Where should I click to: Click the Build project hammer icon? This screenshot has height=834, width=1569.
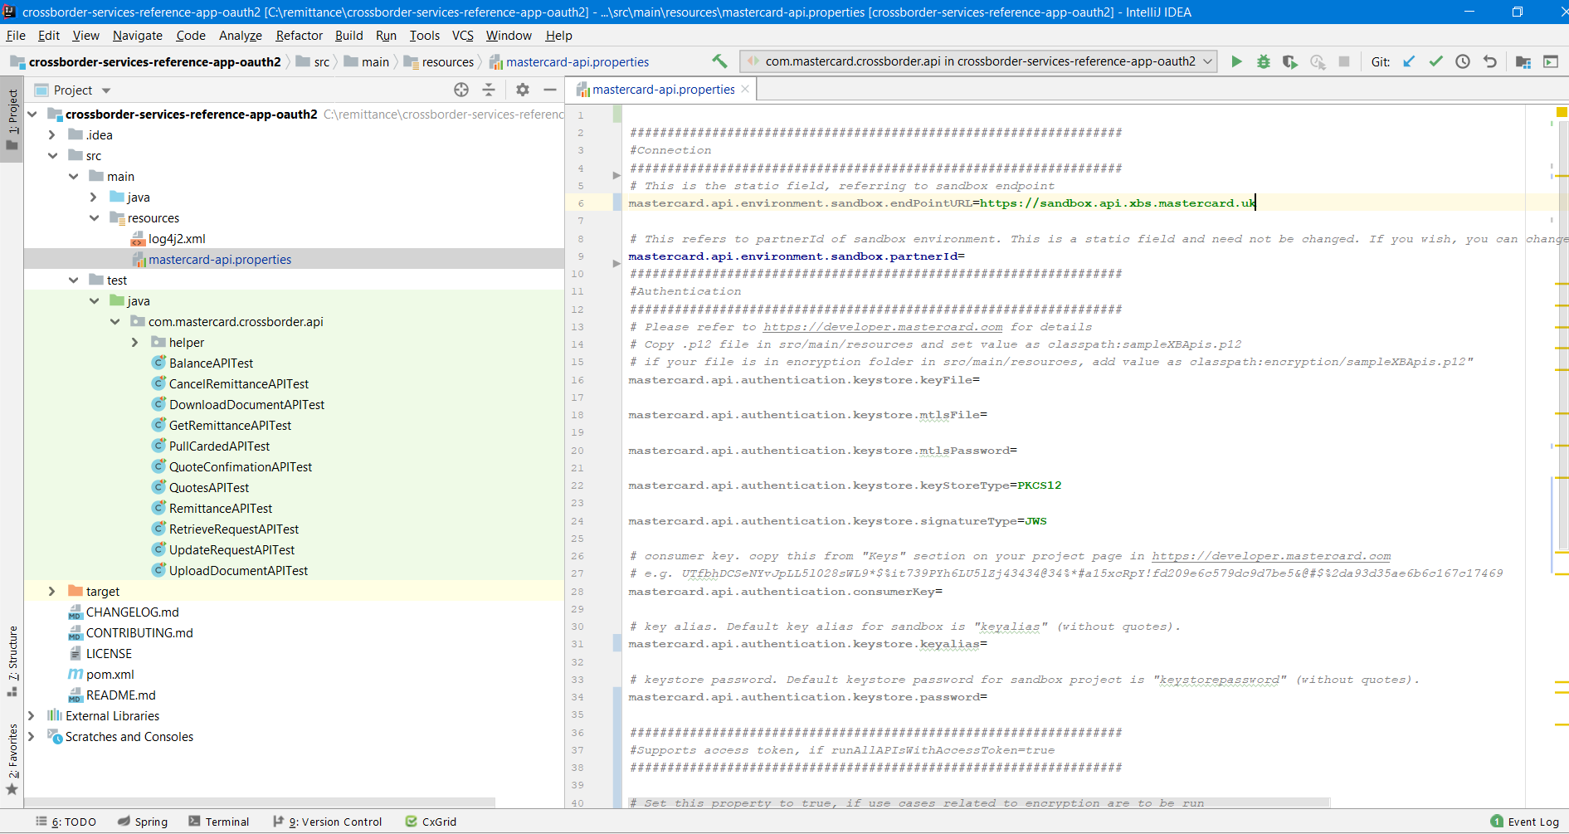click(x=719, y=61)
